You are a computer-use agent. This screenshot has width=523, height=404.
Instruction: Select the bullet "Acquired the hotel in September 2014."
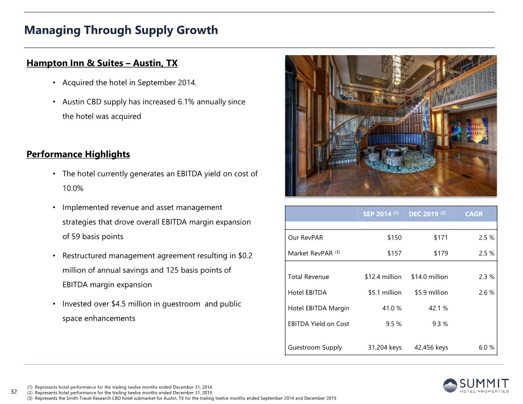pos(129,83)
